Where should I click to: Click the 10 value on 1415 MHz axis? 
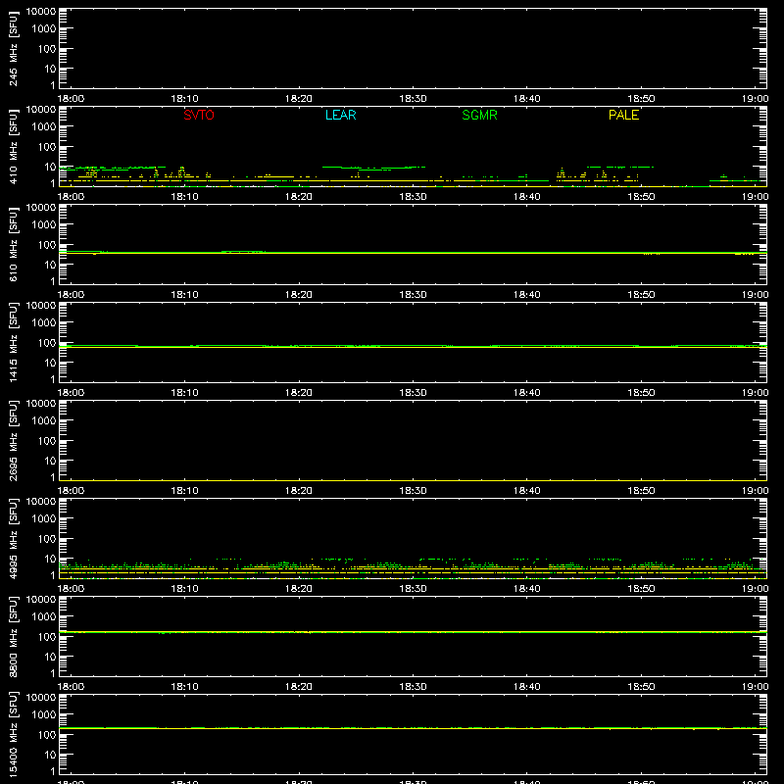pos(50,363)
